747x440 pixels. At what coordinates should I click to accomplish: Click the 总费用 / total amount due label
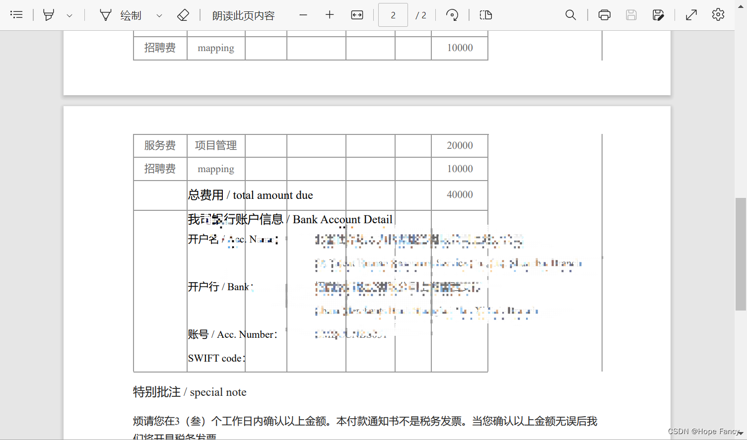pyautogui.click(x=251, y=195)
